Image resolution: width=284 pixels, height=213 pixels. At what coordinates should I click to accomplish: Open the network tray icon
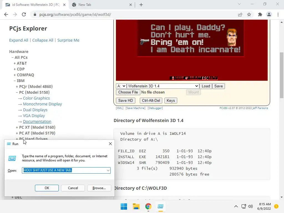(244, 206)
